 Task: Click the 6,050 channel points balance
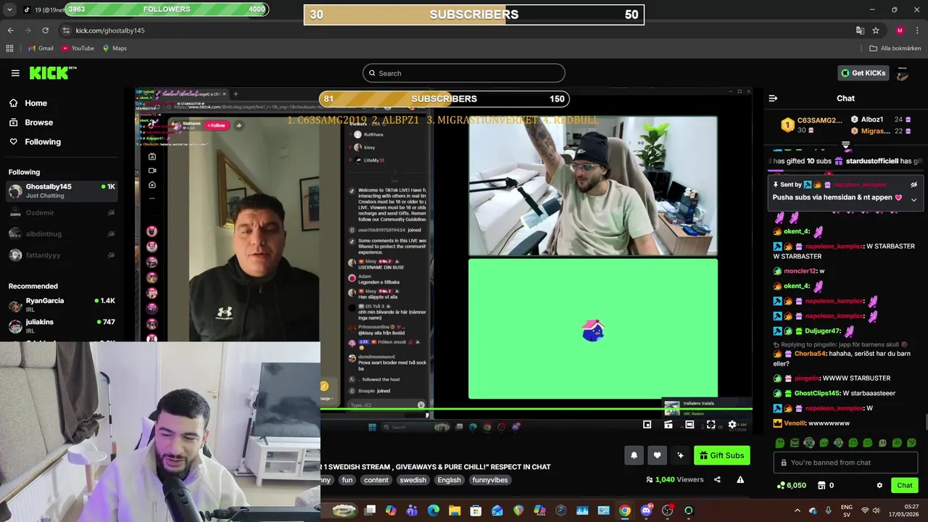coord(791,486)
